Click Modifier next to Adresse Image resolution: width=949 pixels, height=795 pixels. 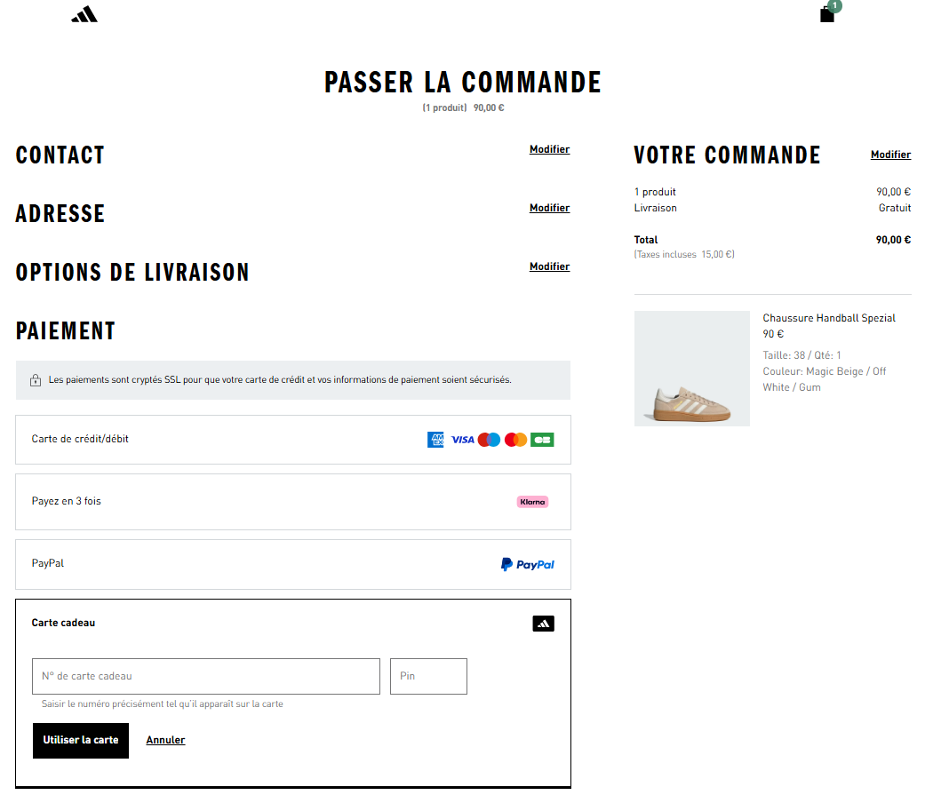click(549, 208)
